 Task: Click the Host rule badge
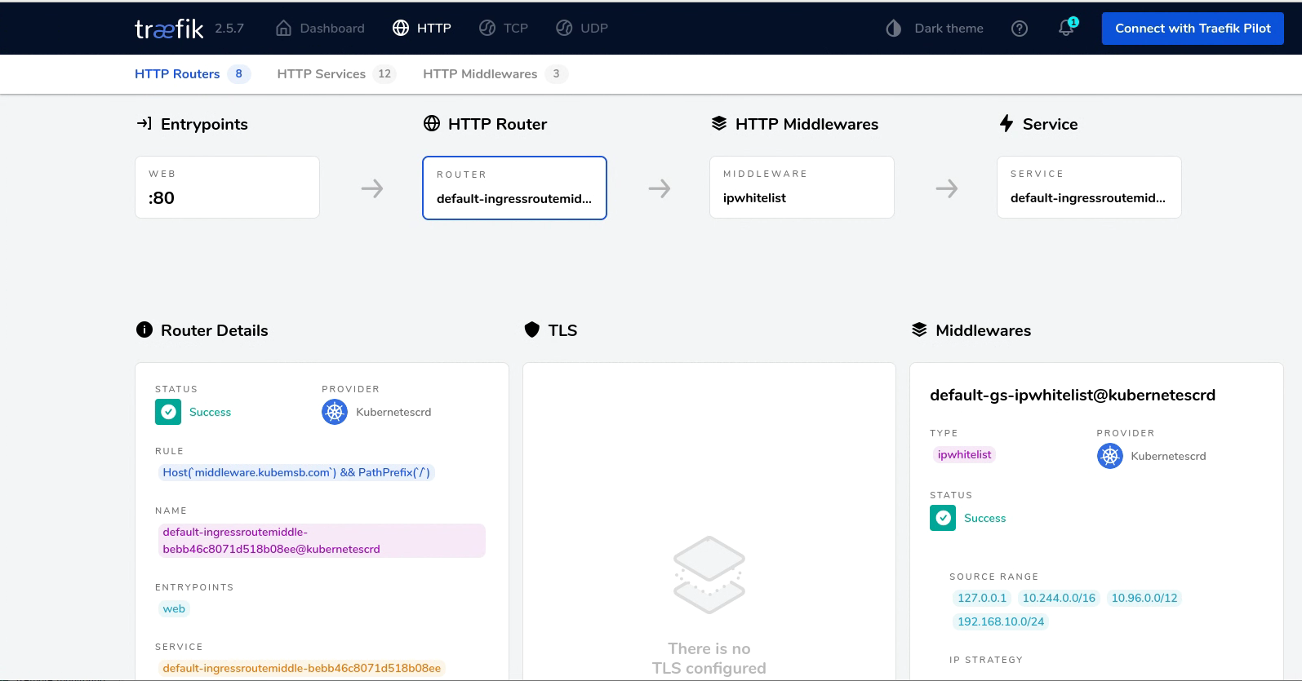(296, 472)
